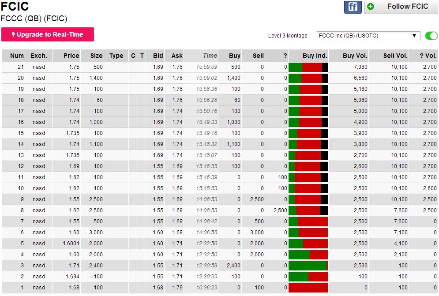Click price 1.68 in trade 1 row
Screen dimensions: 439x296
tap(74, 287)
